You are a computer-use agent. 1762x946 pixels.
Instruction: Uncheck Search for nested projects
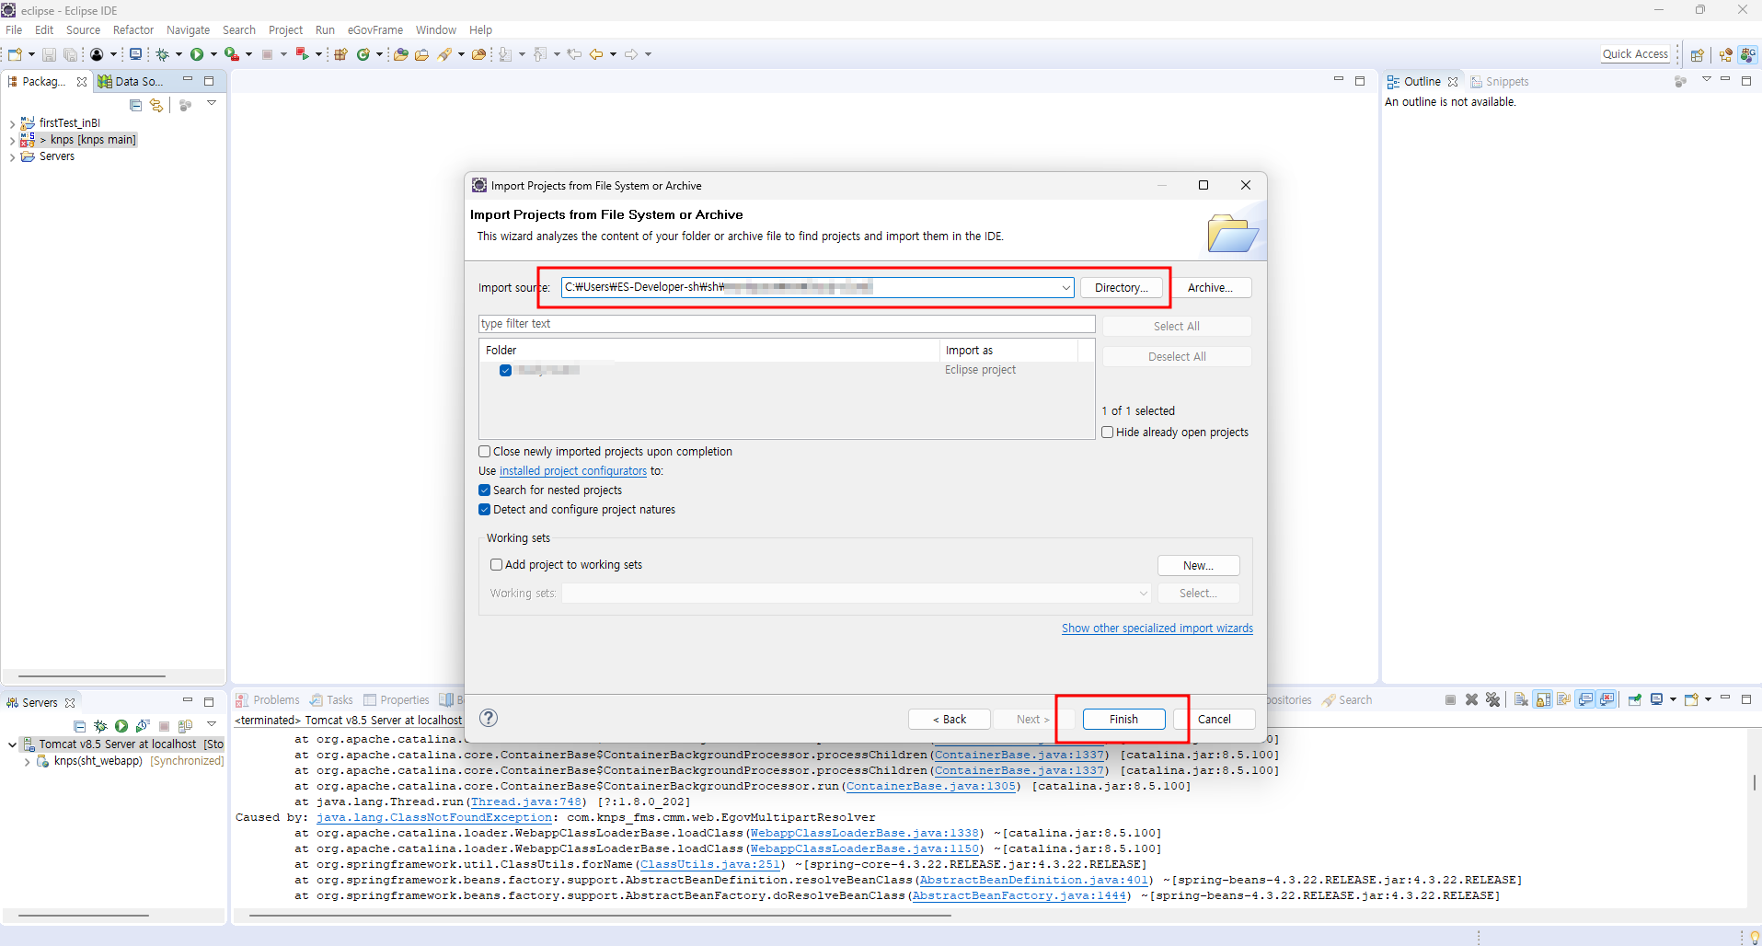pyautogui.click(x=484, y=490)
